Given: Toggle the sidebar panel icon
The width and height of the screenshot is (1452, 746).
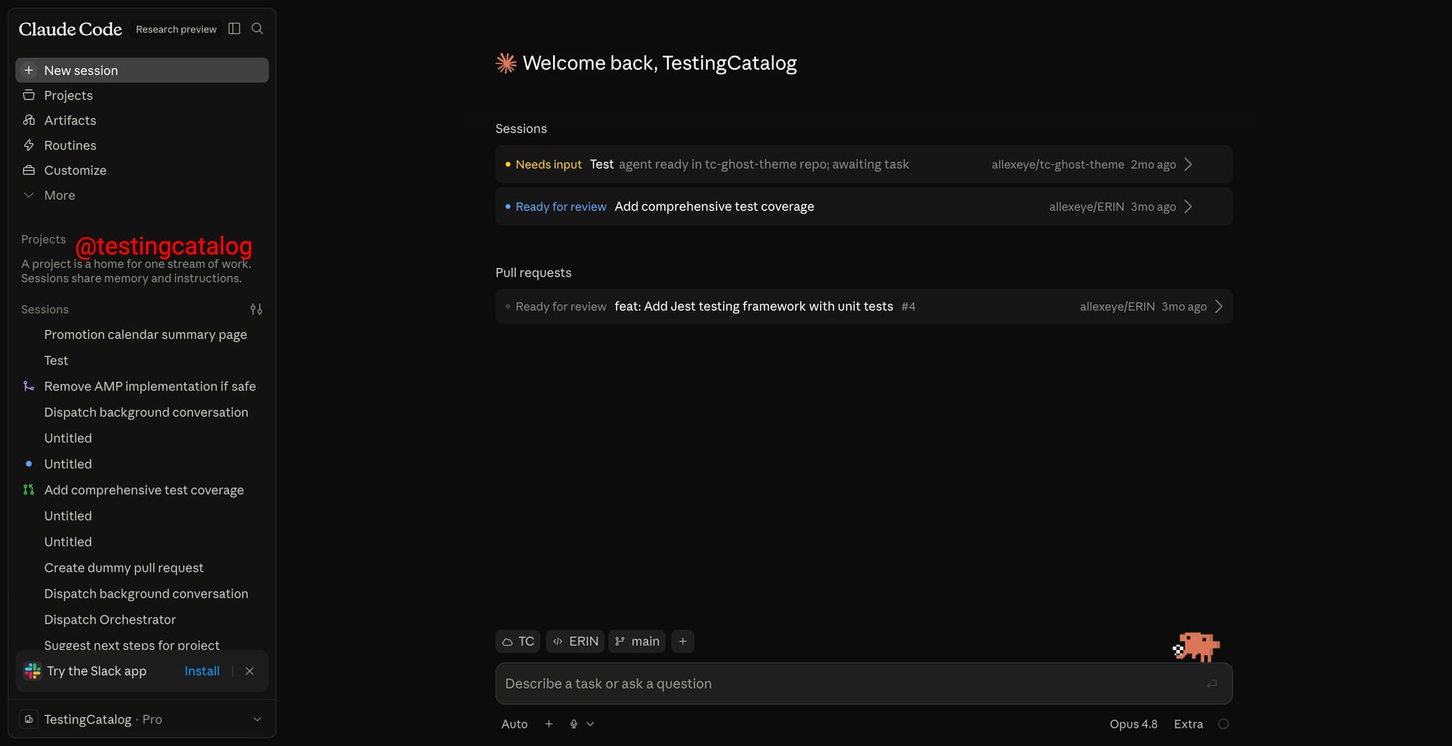Looking at the screenshot, I should (234, 28).
